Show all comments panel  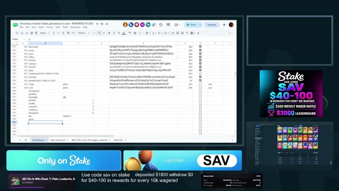coord(168,25)
